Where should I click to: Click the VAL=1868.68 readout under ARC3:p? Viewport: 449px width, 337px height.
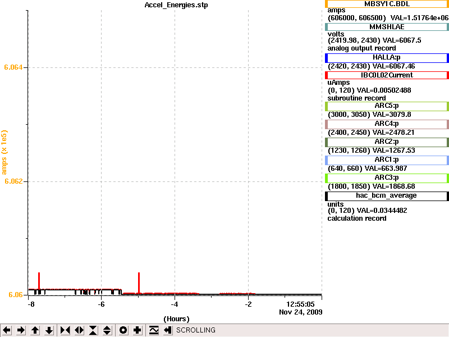[393, 186]
